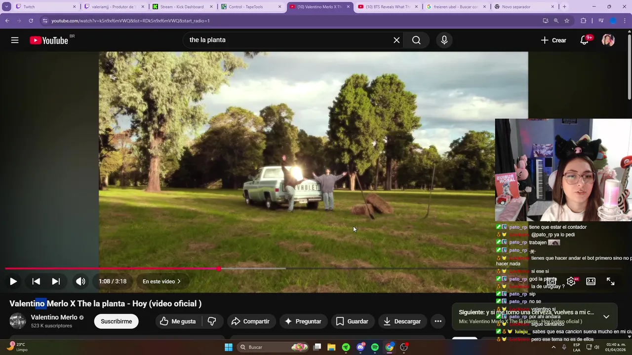Open YouTube notifications bell
Screen dimensions: 632x355
coord(584,40)
